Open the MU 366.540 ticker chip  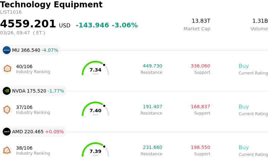tap(30, 50)
